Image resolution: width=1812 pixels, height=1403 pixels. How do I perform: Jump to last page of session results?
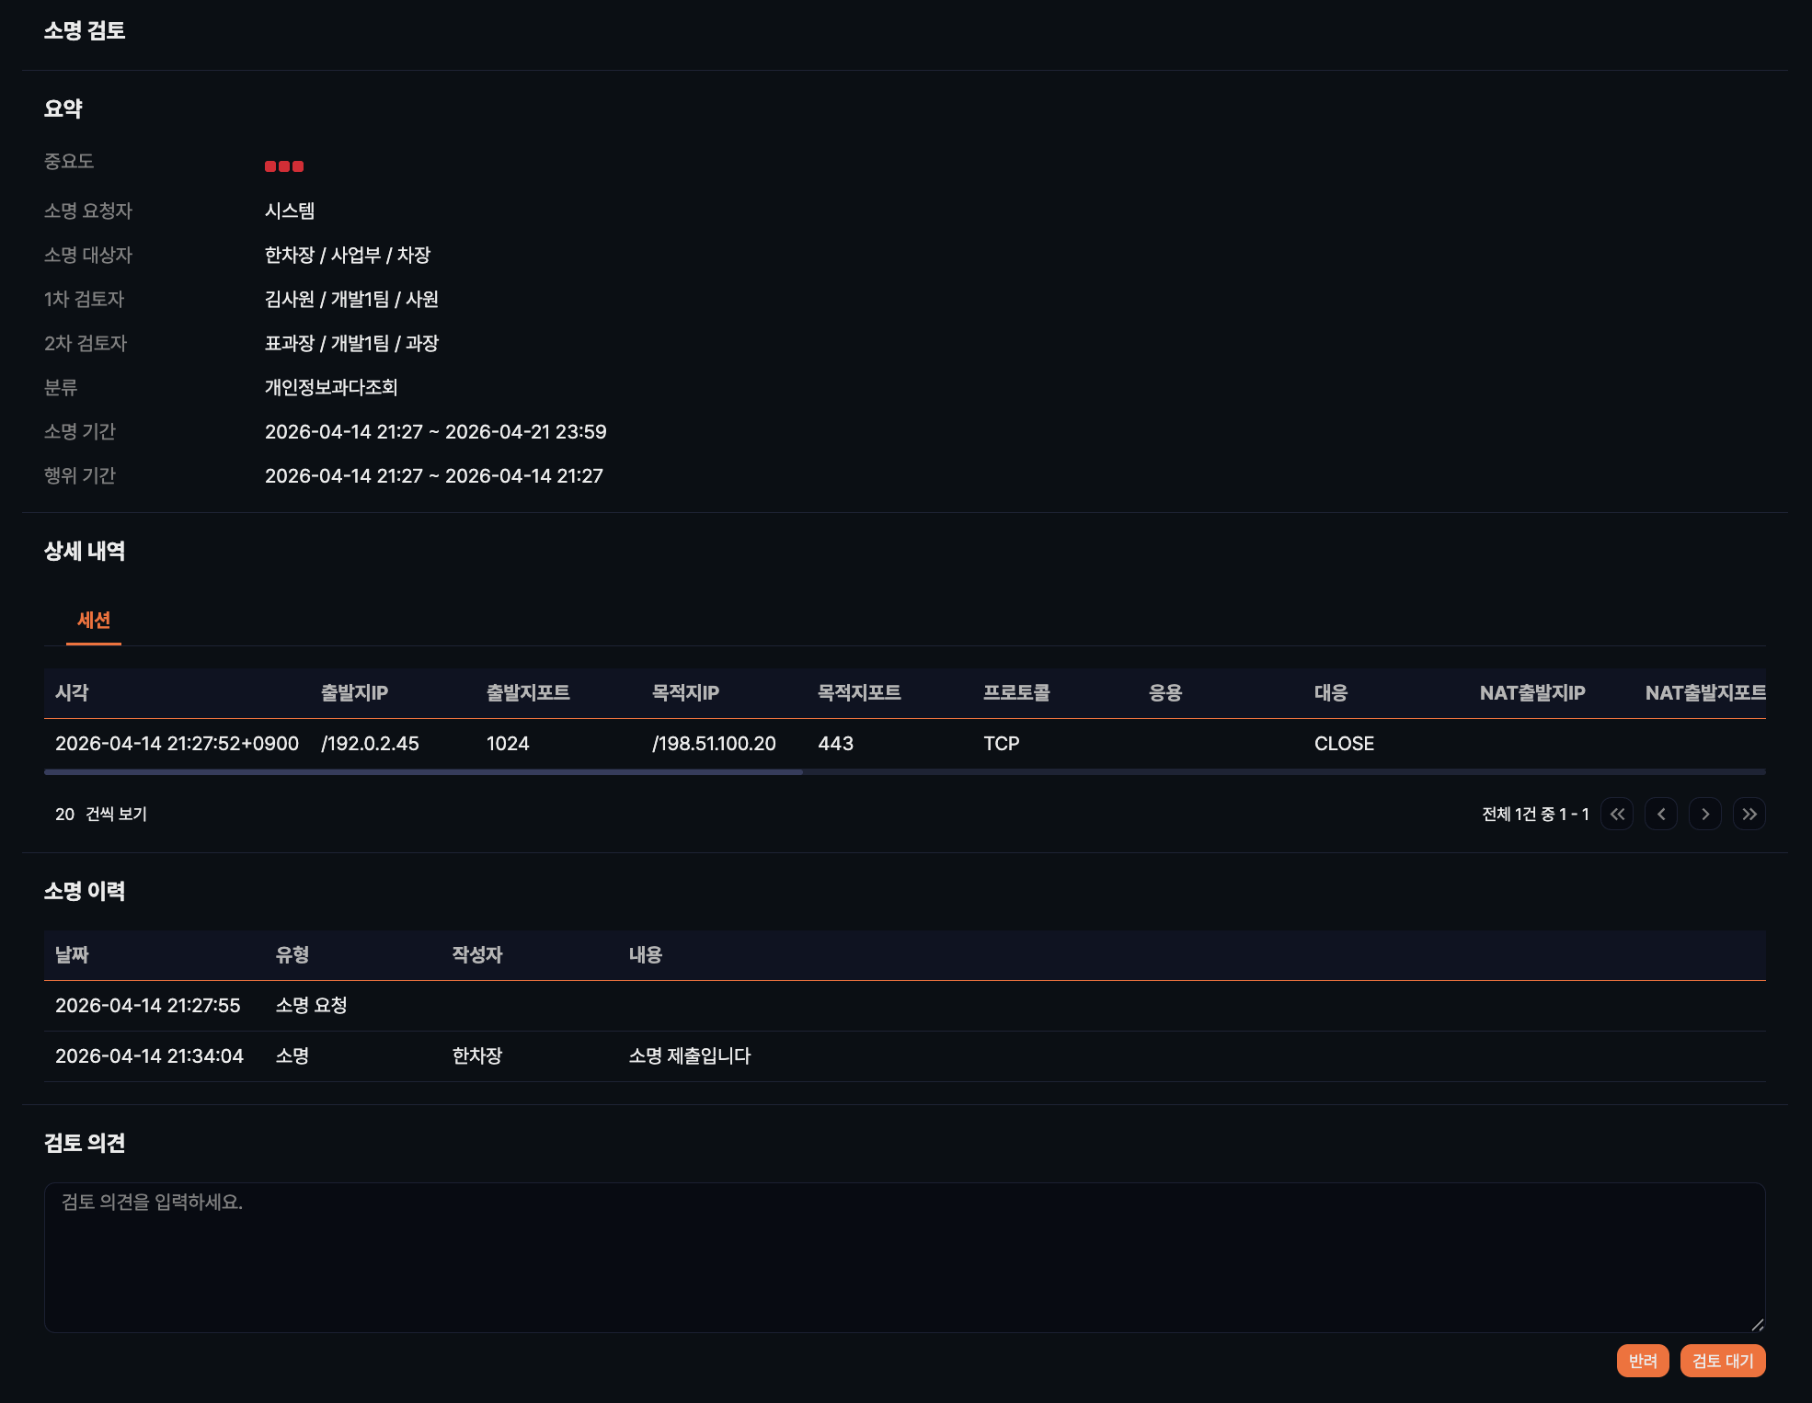[x=1749, y=814]
